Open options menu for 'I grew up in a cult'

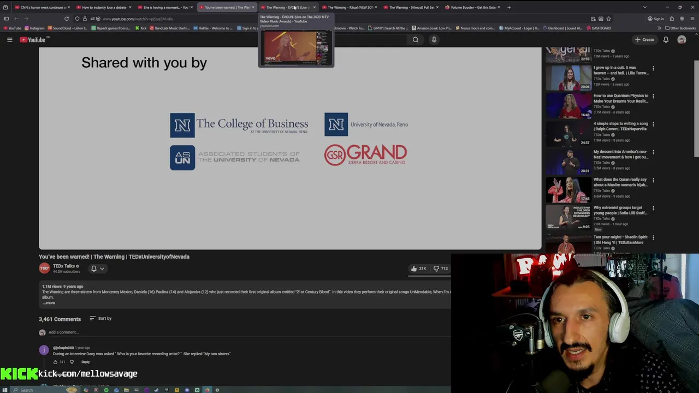point(653,69)
